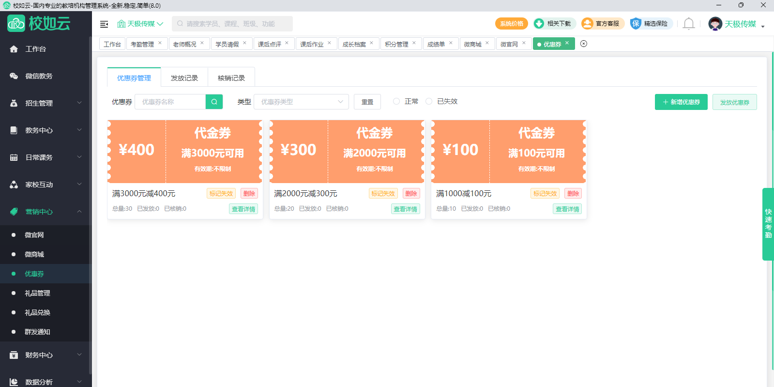Select the 正常 radio button
Viewport: 774px width, 387px height.
396,101
